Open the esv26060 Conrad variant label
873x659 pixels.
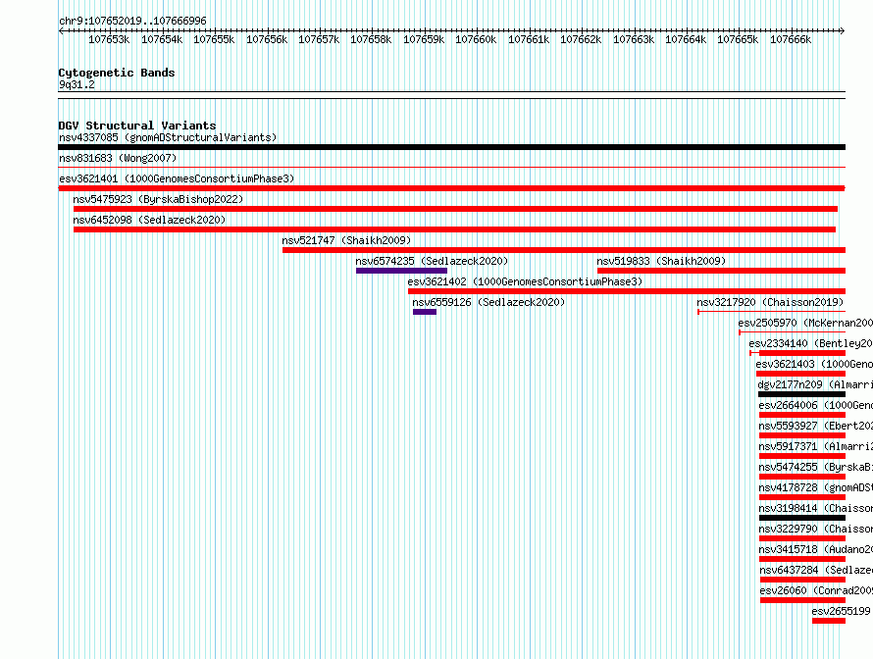pos(816,590)
